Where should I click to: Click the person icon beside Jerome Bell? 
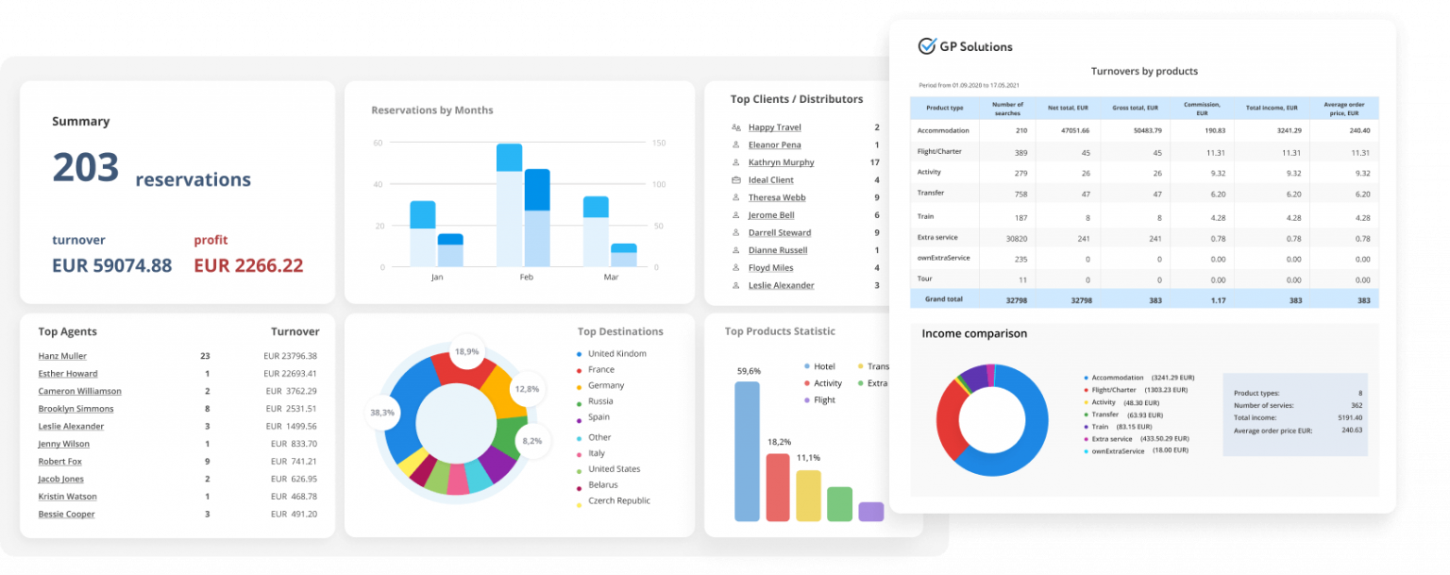click(x=736, y=214)
